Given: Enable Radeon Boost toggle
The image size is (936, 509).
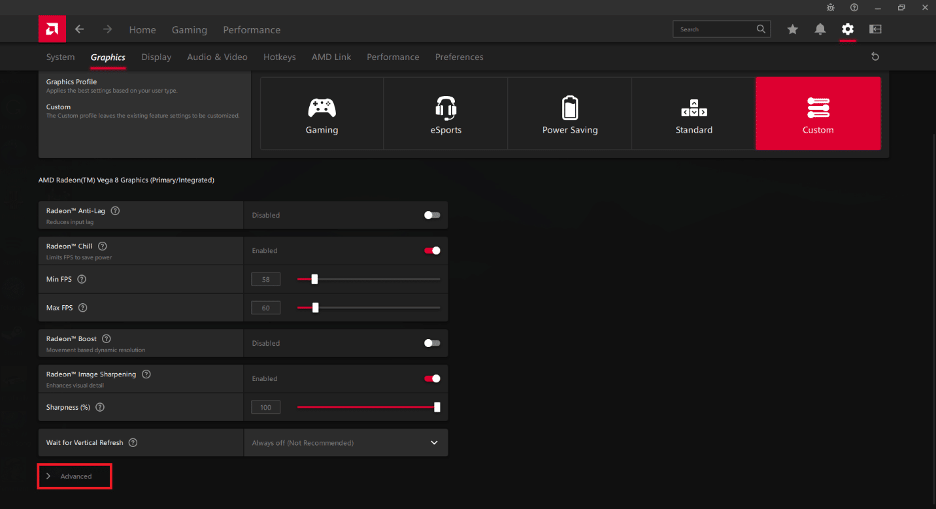Looking at the screenshot, I should click(x=432, y=343).
